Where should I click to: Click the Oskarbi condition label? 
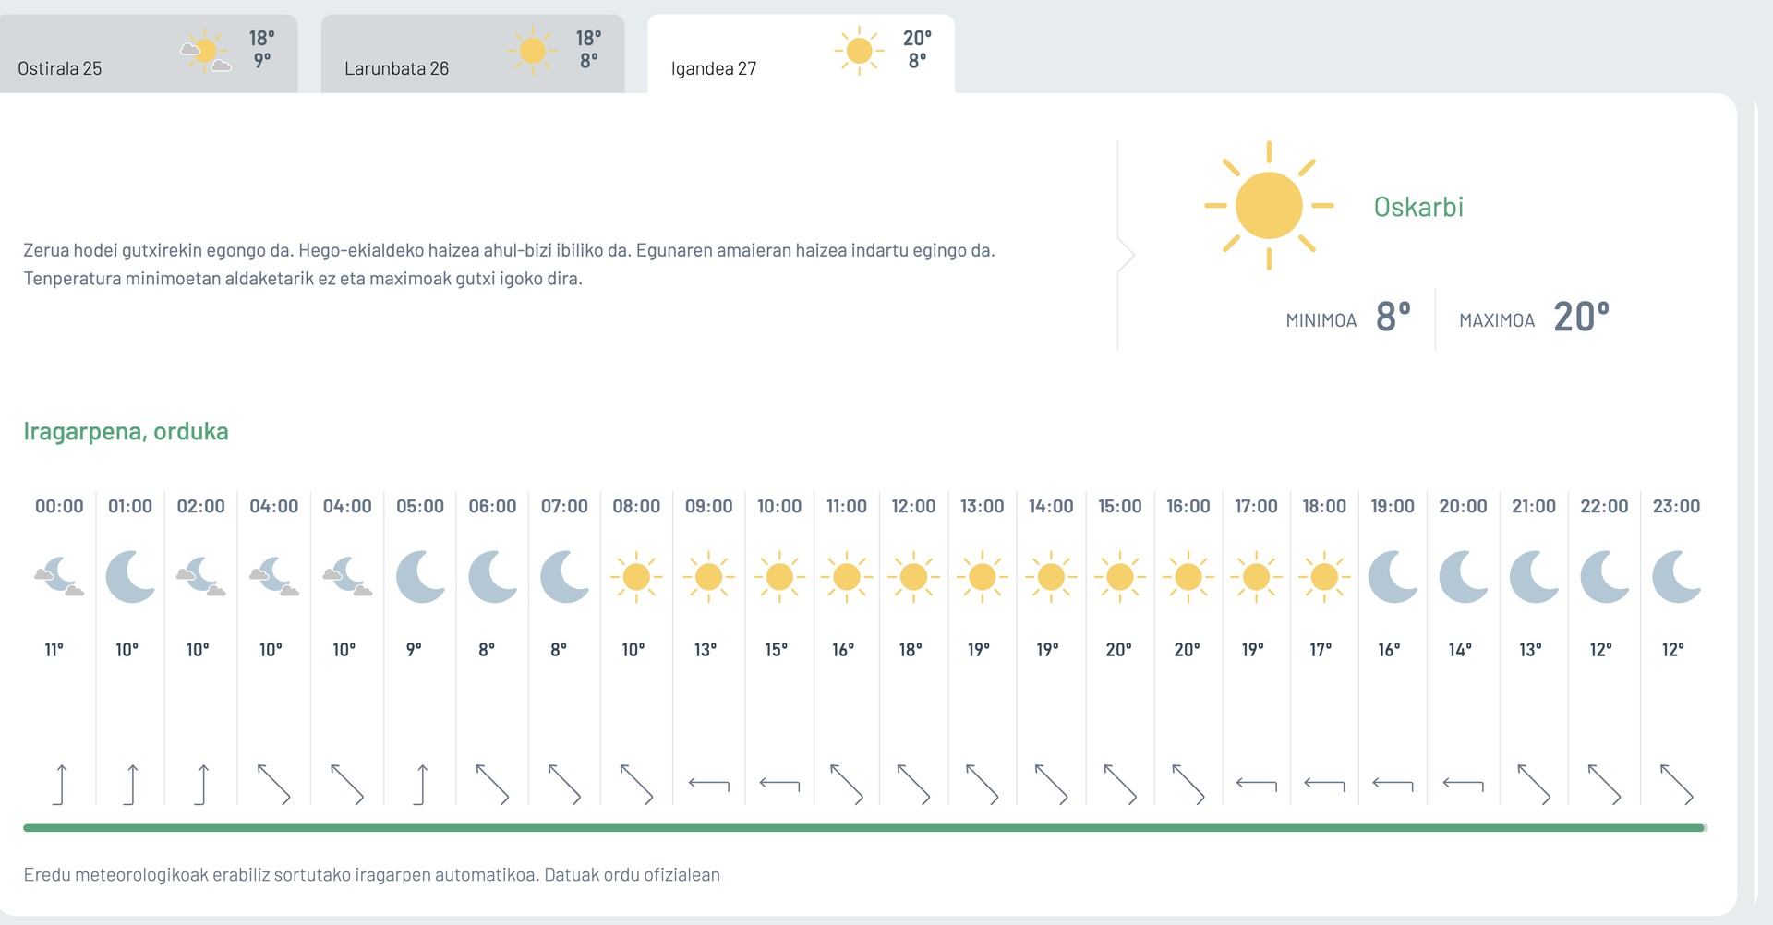1418,207
